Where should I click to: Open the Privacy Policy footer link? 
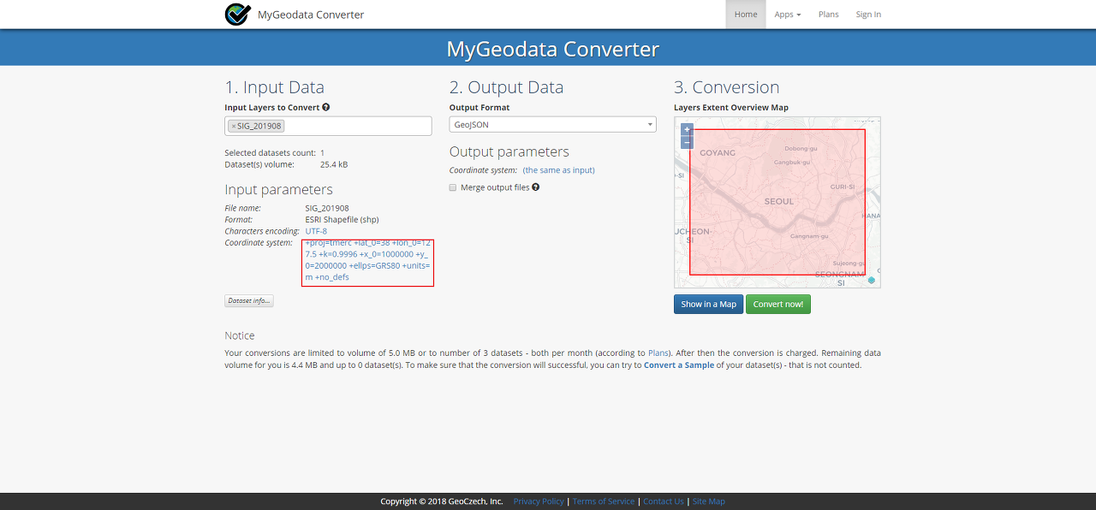pos(539,501)
